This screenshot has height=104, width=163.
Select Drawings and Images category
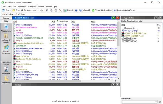click(6, 63)
